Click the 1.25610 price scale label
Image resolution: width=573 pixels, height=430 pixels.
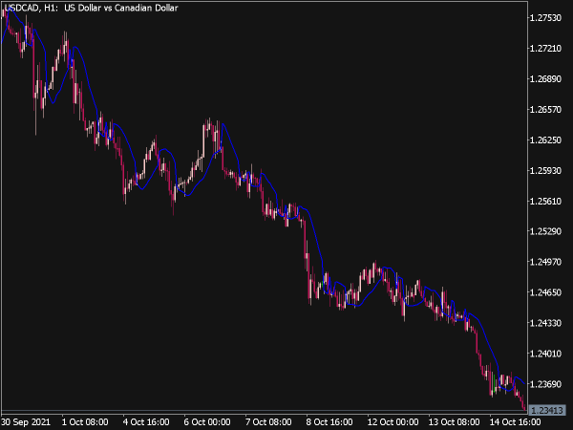click(545, 201)
